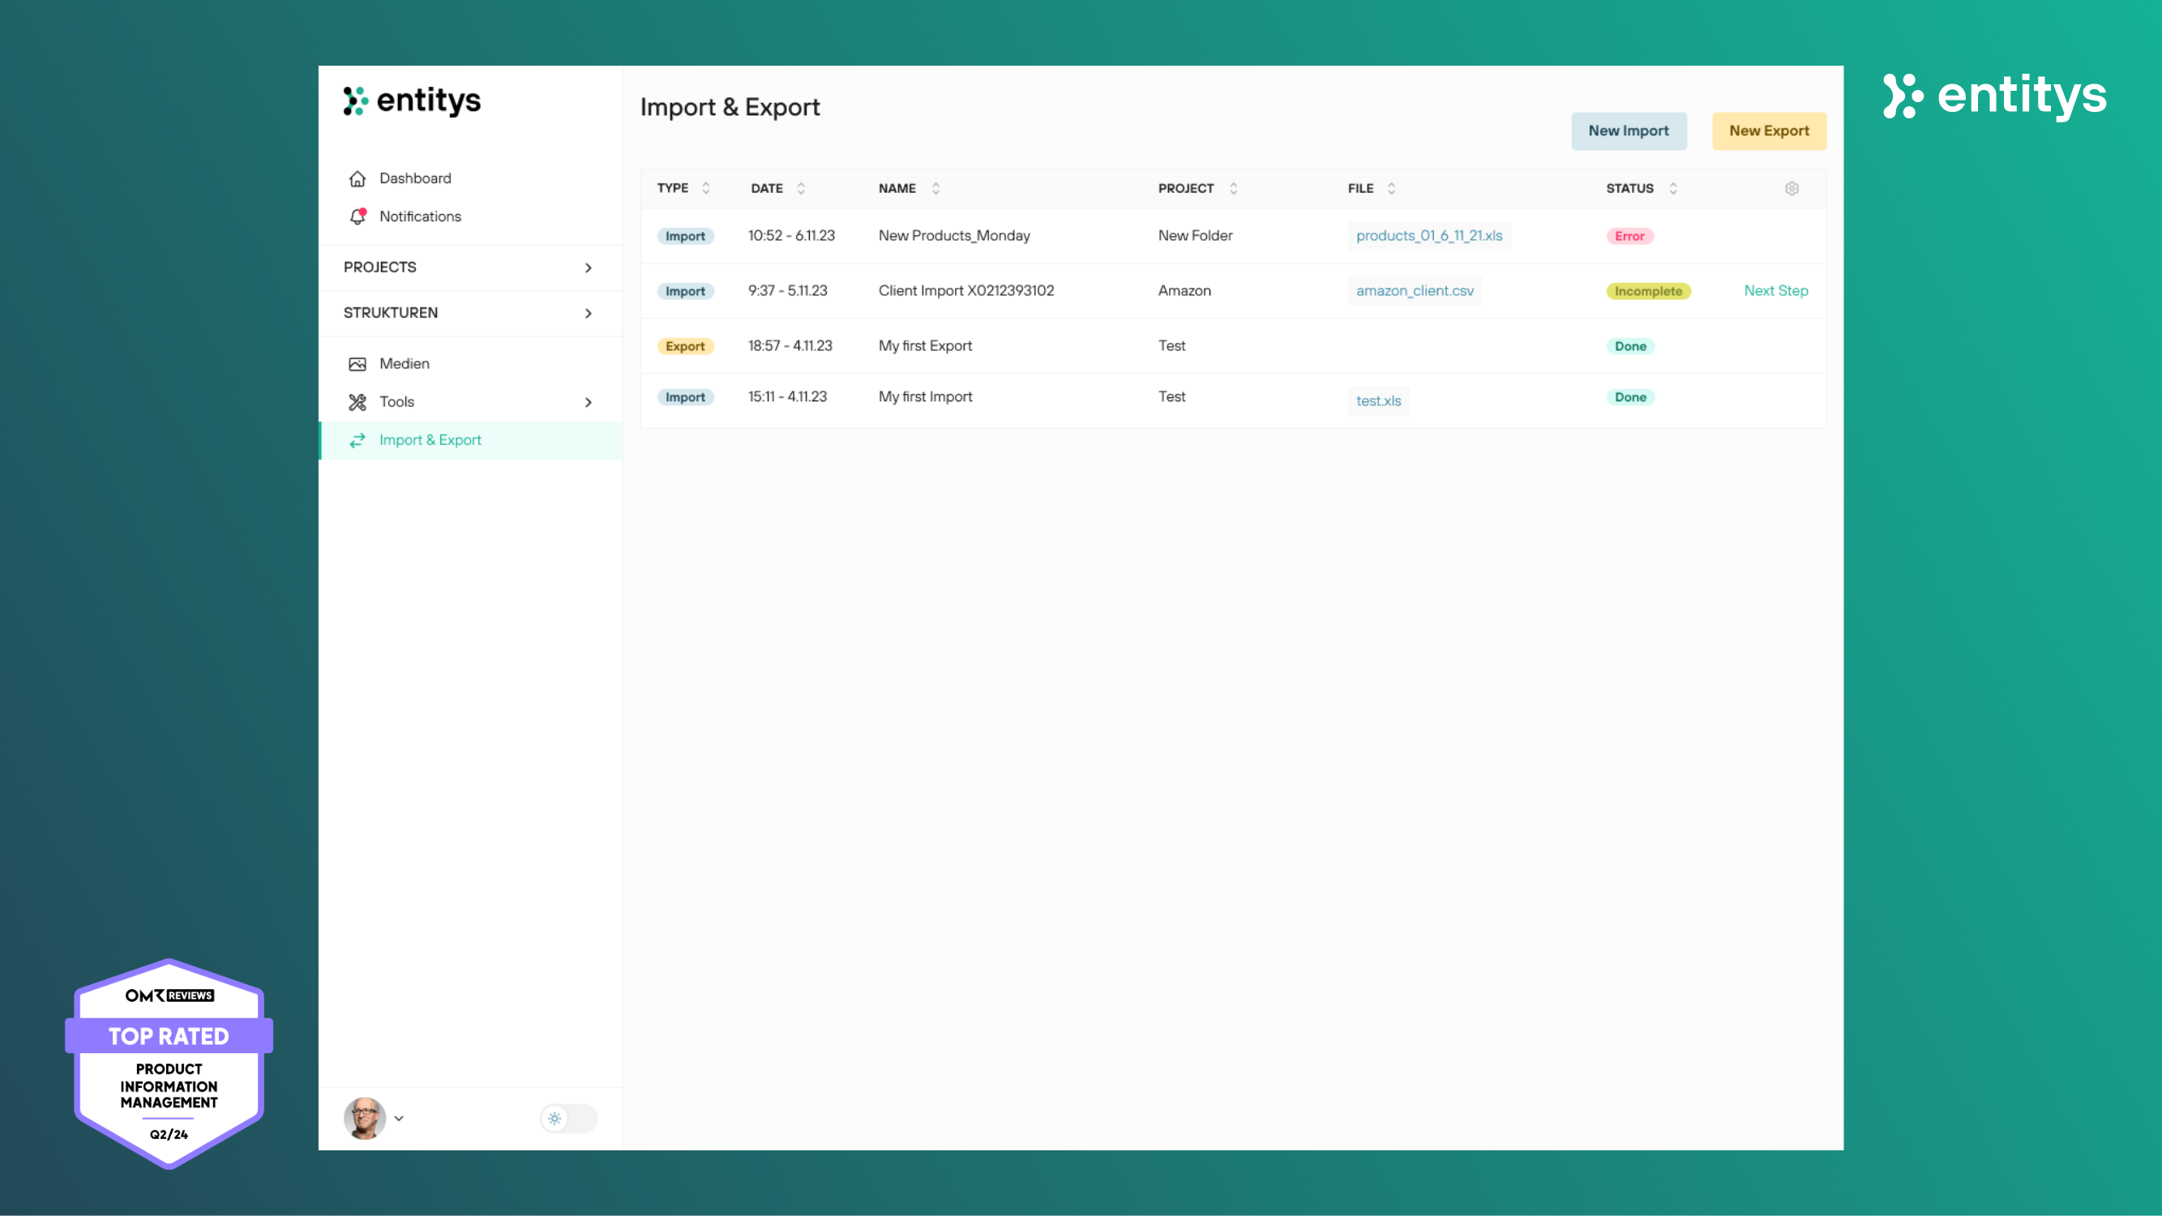This screenshot has height=1216, width=2162.
Task: Click the Tools wrench icon
Action: (x=357, y=402)
